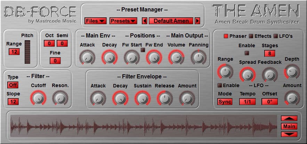The width and height of the screenshot is (307, 144).
Task: Click the Filter Slope value 12
Action: (13, 102)
